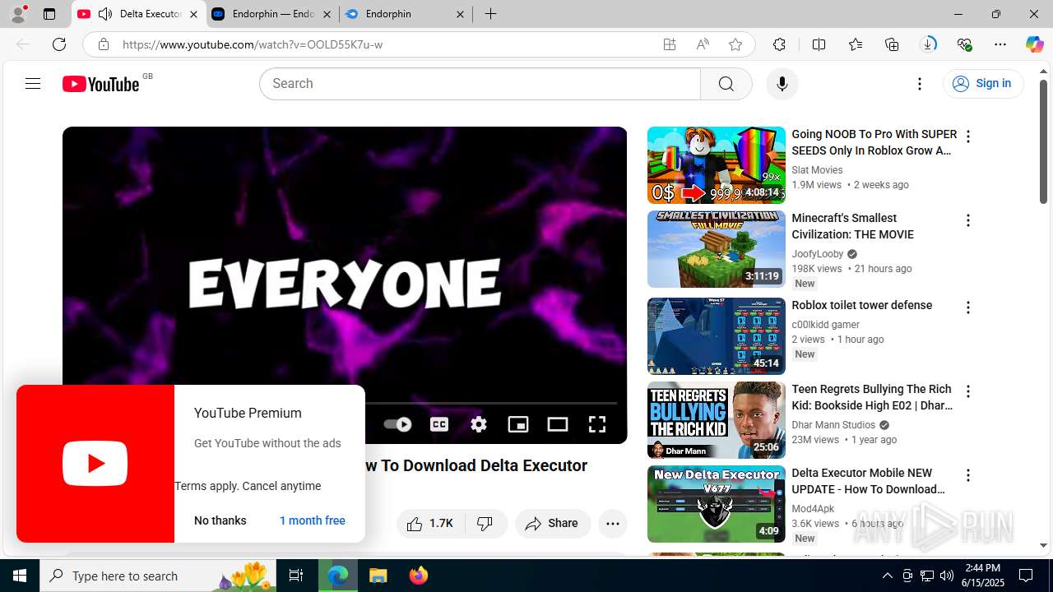The image size is (1053, 592).
Task: Open options for Teen Regrets Bullying video
Action: (x=968, y=391)
